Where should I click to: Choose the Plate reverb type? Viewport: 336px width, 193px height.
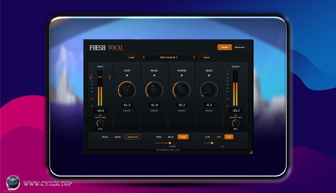tap(159, 137)
